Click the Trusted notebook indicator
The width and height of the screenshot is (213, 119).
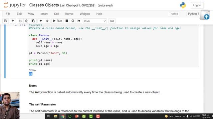tap(173, 14)
